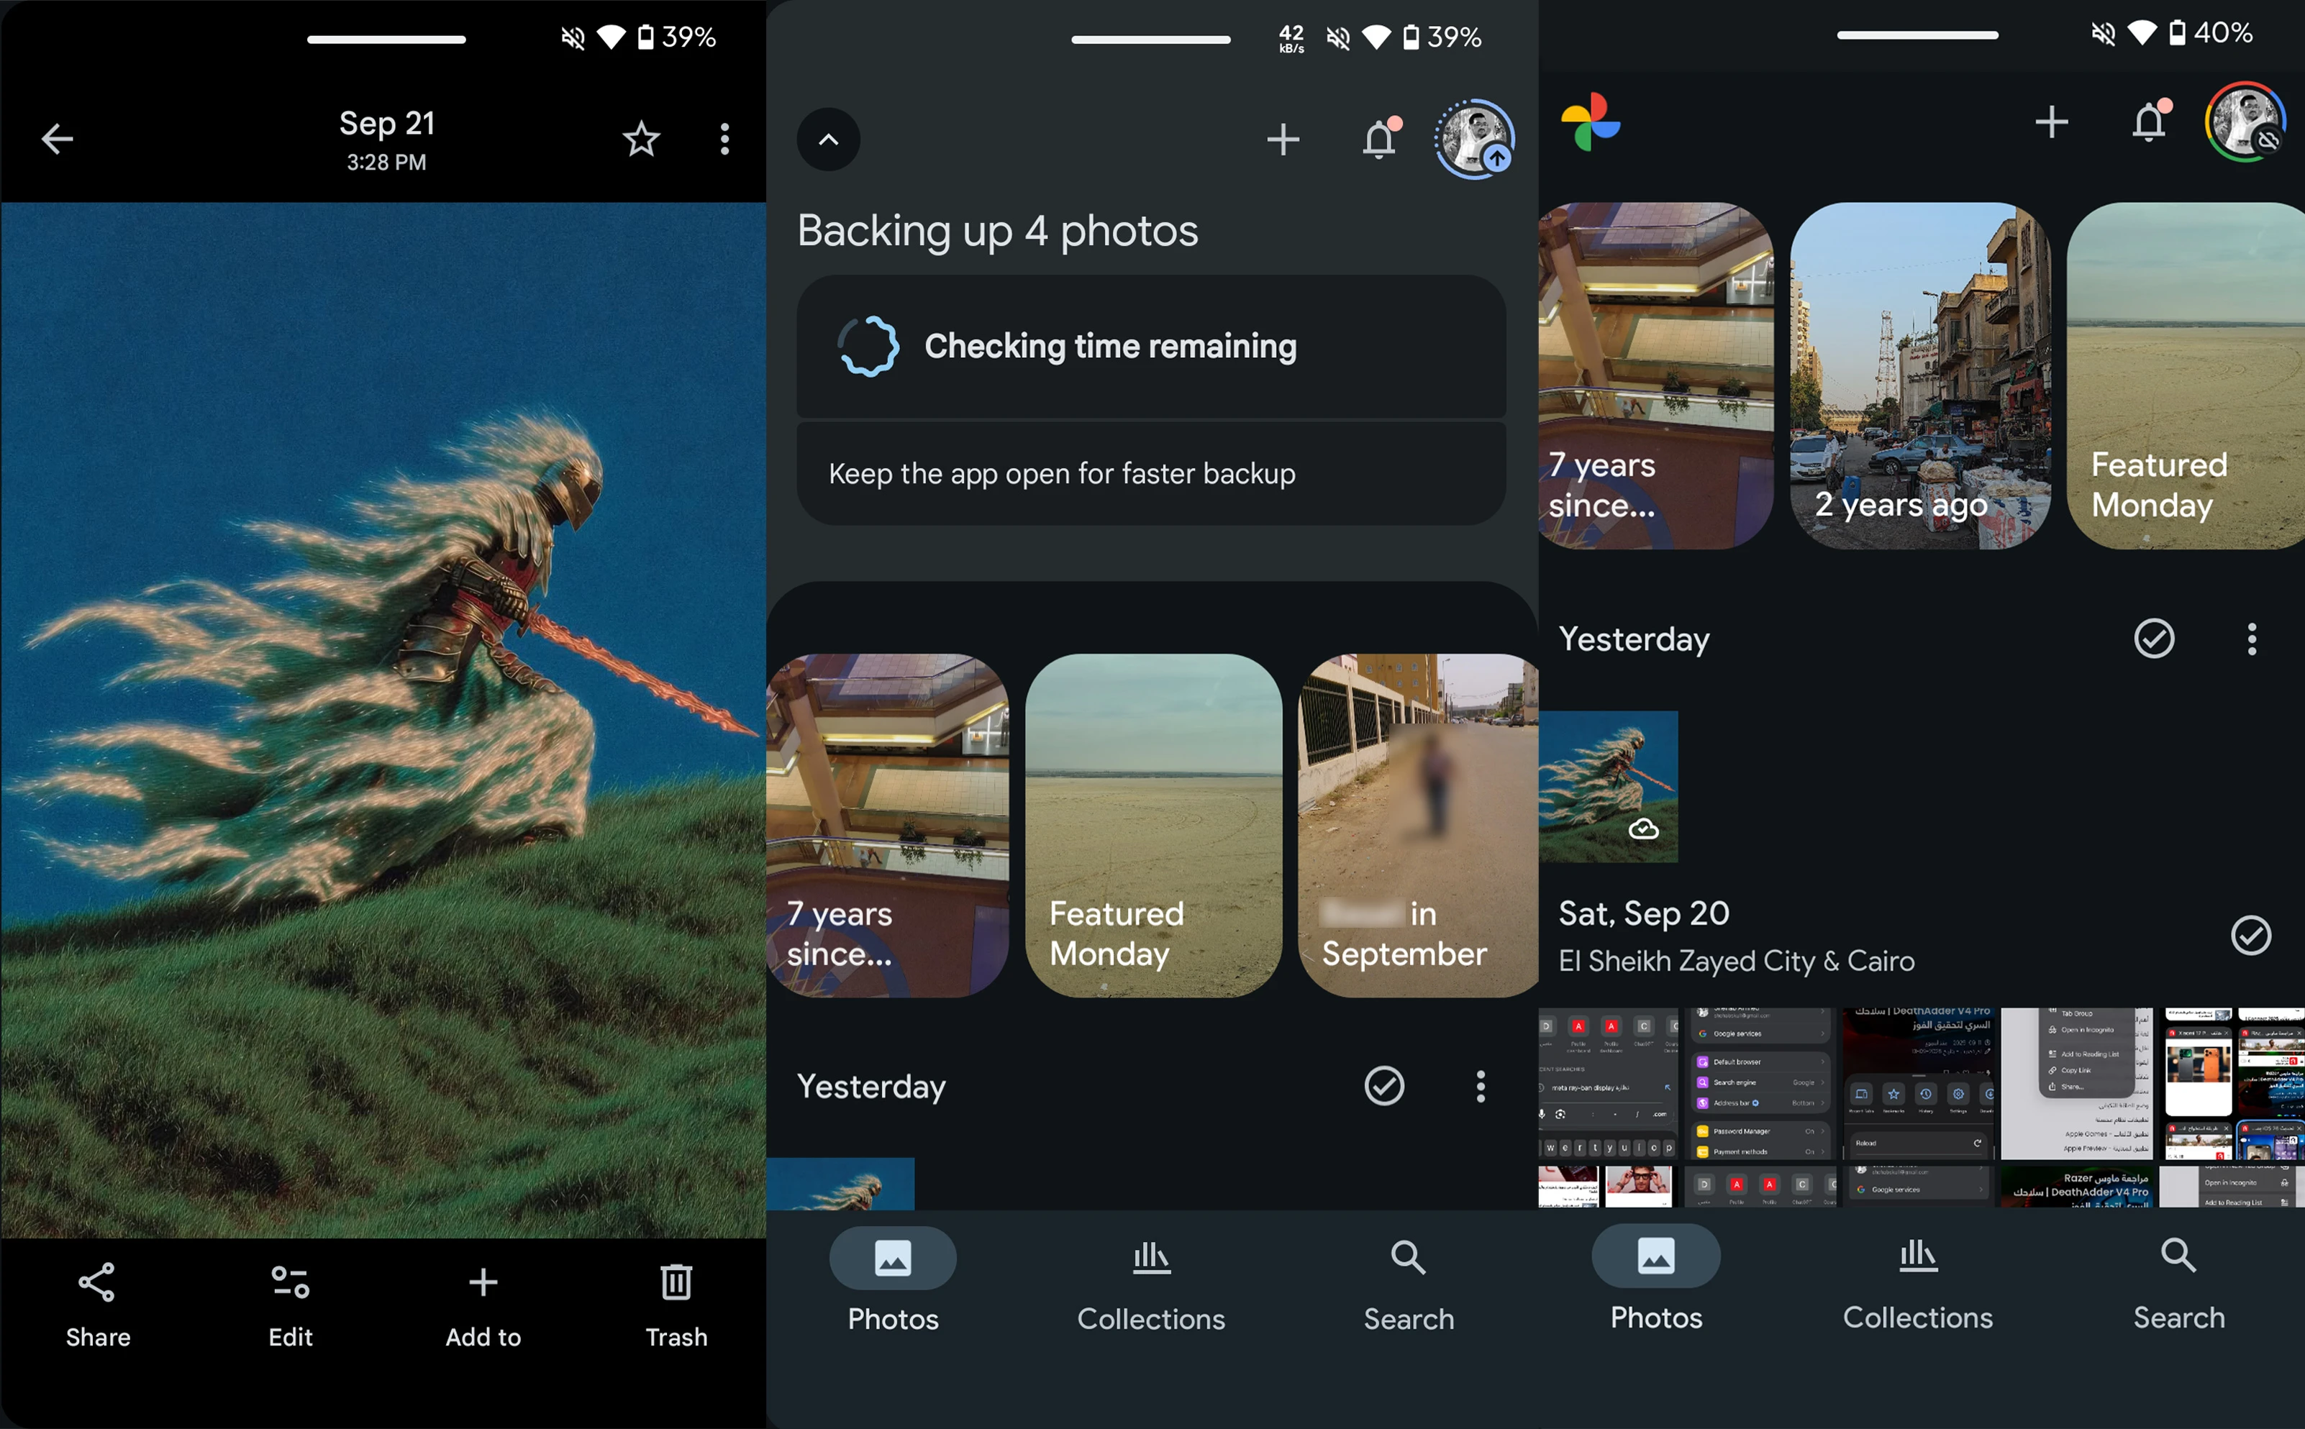Open notifications bell in the backing up screen
2305x1429 pixels.
coord(1381,139)
